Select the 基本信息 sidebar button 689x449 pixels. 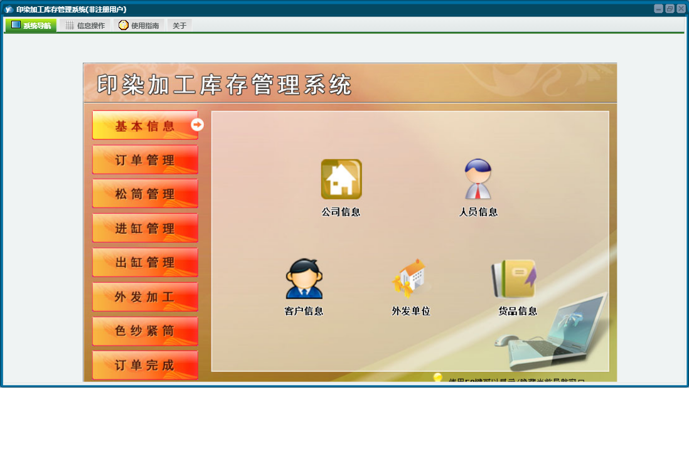(145, 125)
